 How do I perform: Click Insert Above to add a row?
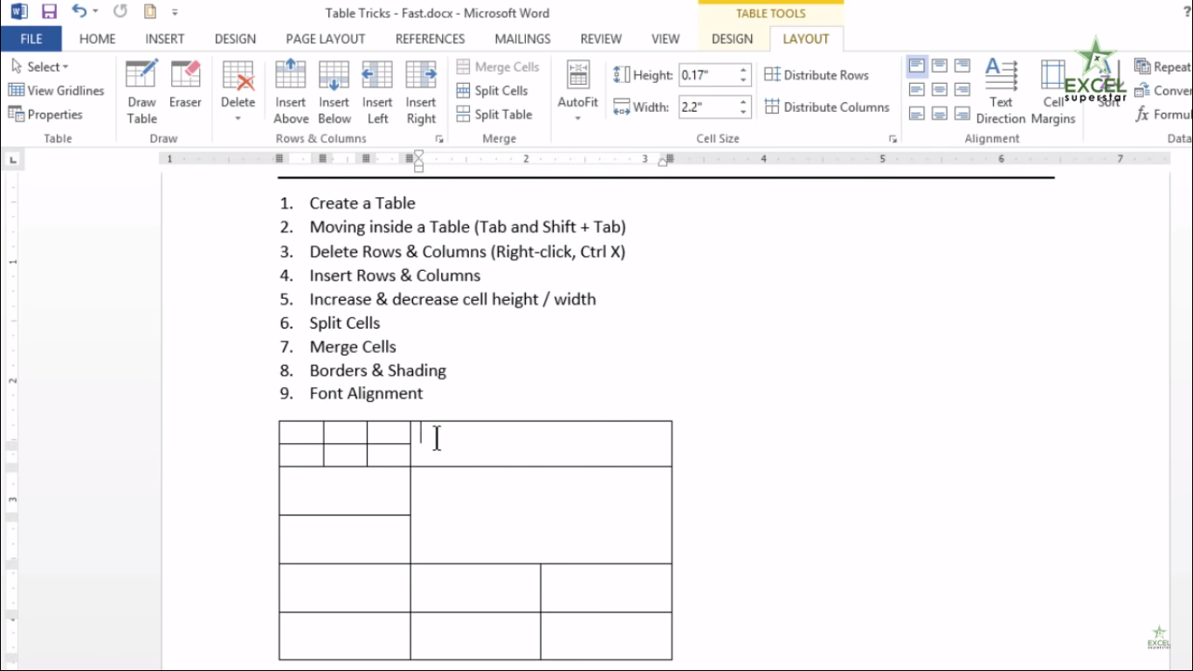point(291,93)
